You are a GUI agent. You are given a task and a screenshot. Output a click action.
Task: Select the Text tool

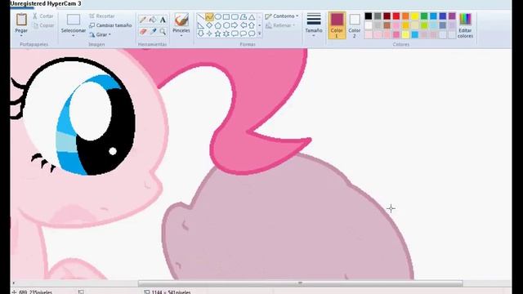point(163,20)
